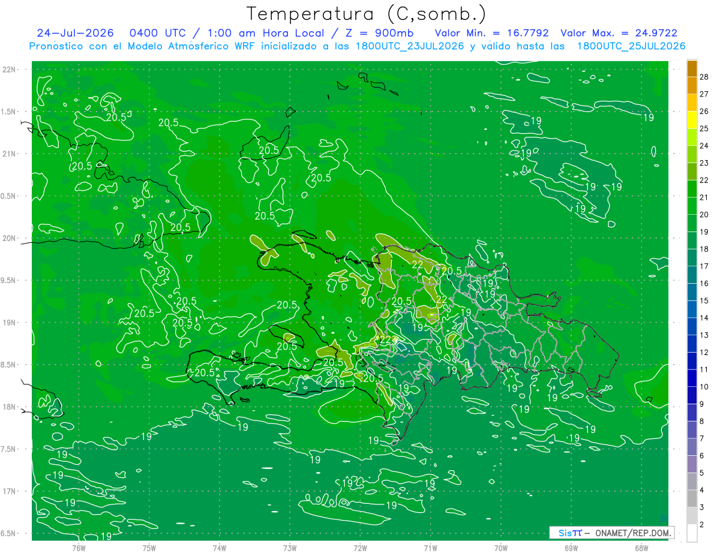Viewport: 720px width, 556px height.
Task: Click the 71W longitude axis label
Action: pos(430,548)
